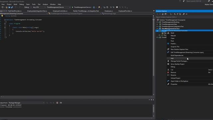Select the Solution 'TimeManagement' root node

click(x=172, y=20)
